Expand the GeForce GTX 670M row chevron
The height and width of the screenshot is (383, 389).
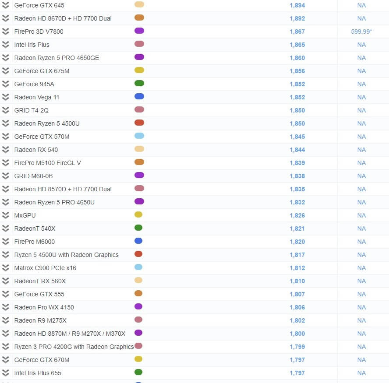click(x=5, y=360)
